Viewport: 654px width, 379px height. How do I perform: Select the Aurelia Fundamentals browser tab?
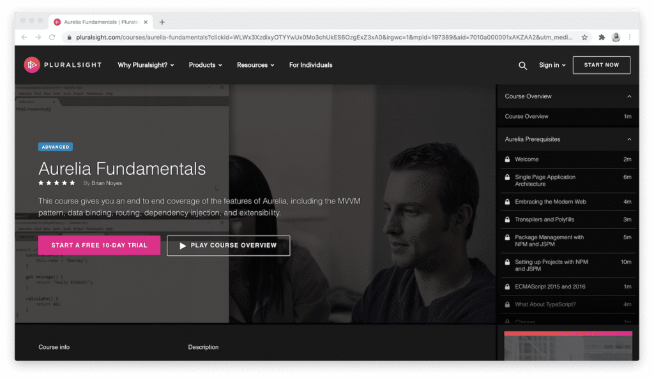tap(100, 22)
